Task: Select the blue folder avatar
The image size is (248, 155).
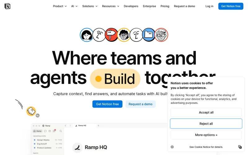Action: pos(149,35)
